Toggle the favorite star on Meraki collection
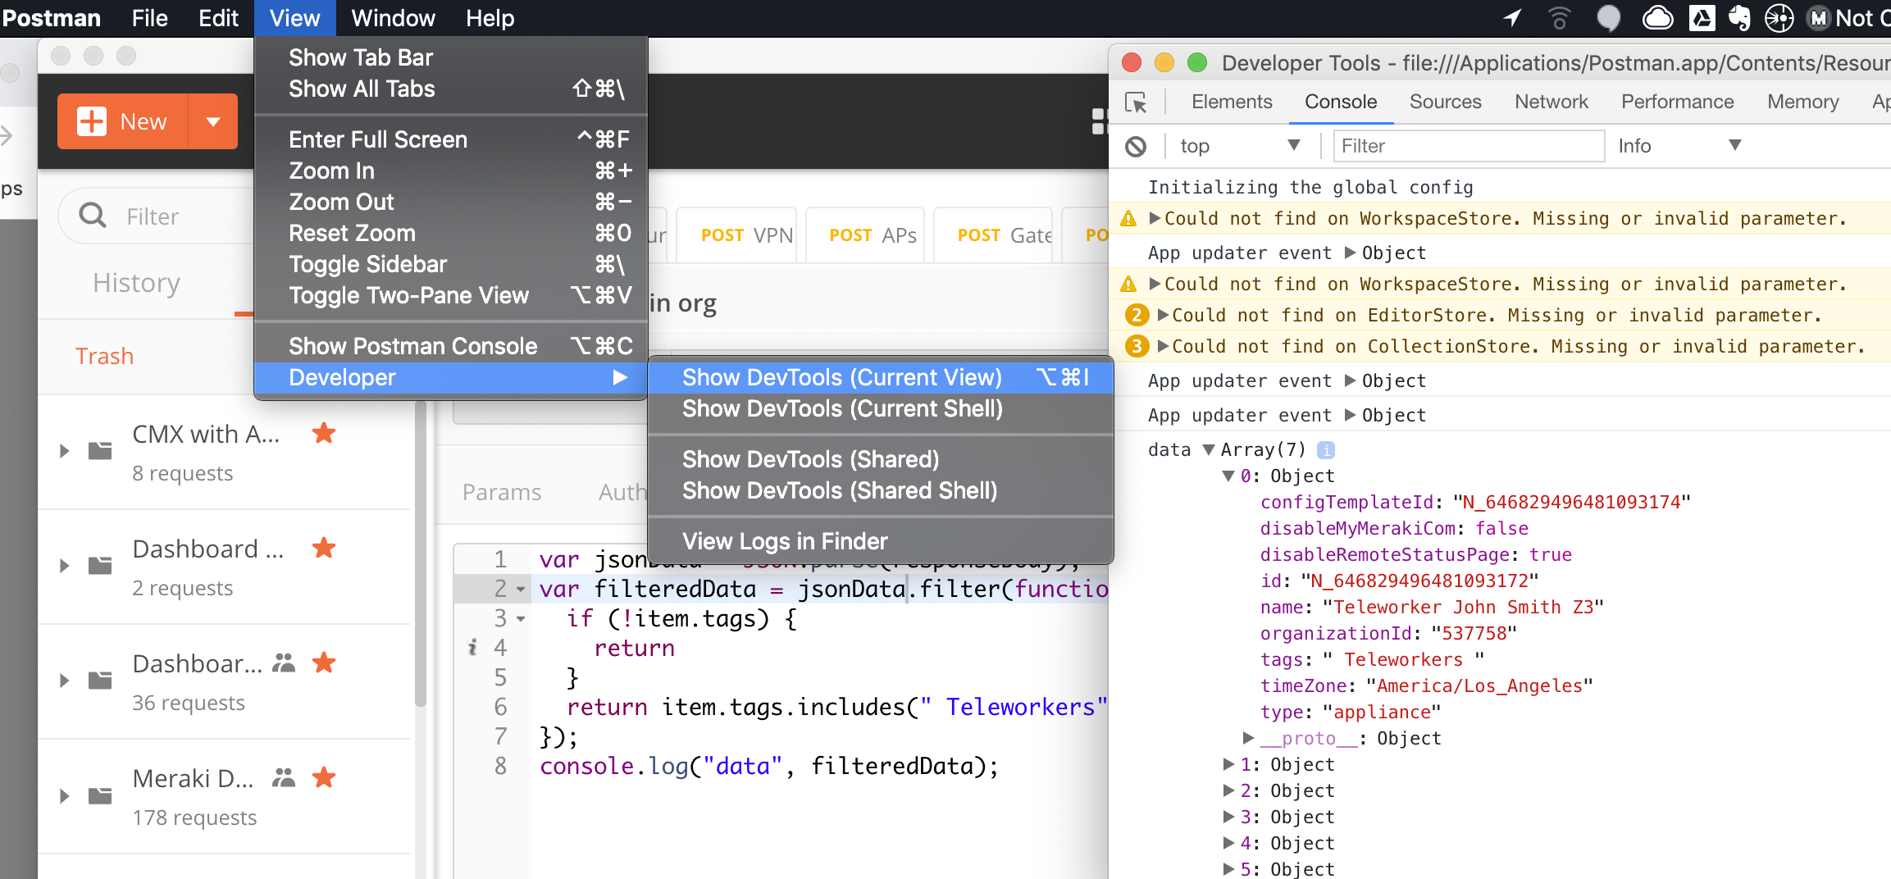Screen dimensions: 1891x879 (x=324, y=777)
